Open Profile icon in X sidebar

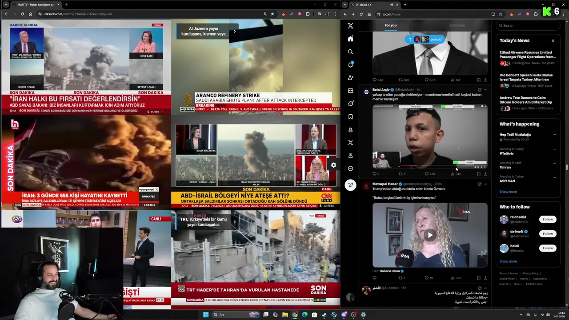[350, 156]
